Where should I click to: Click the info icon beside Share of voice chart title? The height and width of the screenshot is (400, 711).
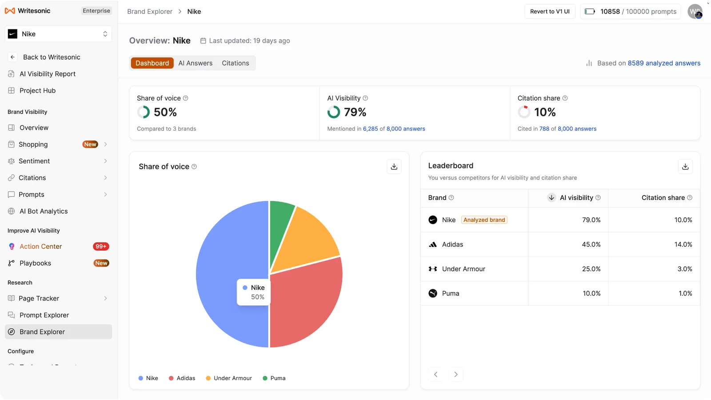[x=194, y=167]
